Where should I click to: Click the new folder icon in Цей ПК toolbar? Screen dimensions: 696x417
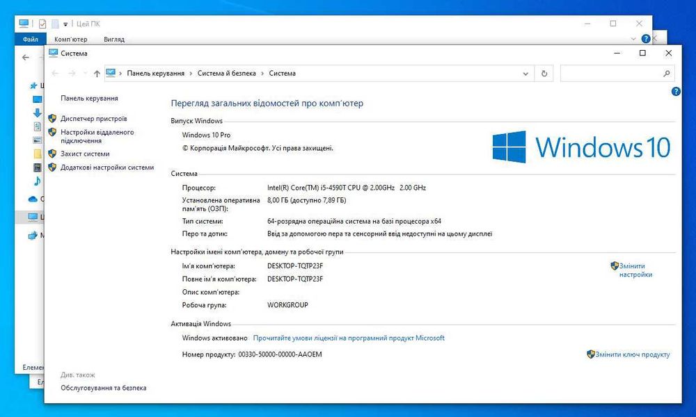[x=55, y=24]
